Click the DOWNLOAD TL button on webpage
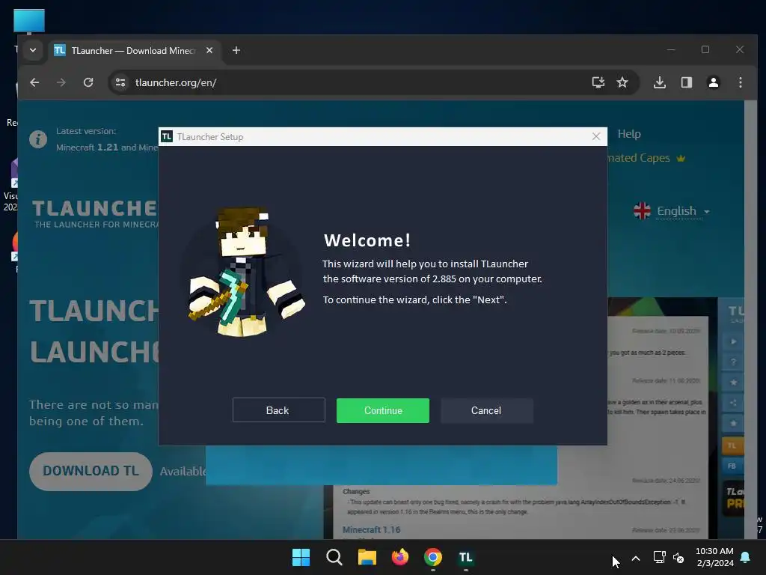The height and width of the screenshot is (575, 766). tap(91, 471)
